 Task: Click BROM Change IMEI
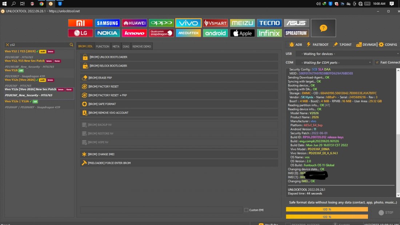click(179, 154)
